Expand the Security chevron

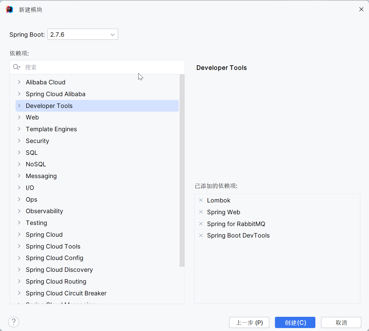pyautogui.click(x=19, y=141)
